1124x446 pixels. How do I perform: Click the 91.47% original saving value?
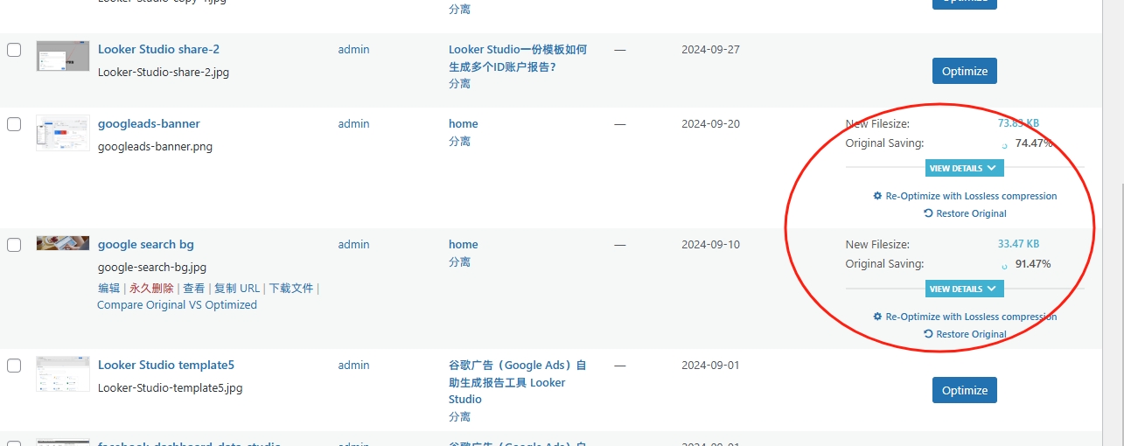1033,264
